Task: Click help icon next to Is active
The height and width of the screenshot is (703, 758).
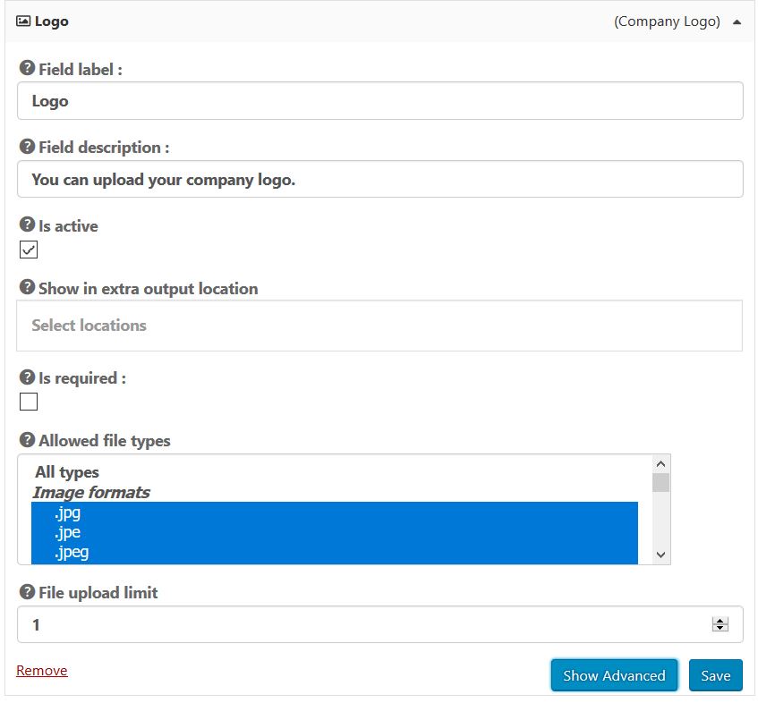Action: click(x=27, y=225)
